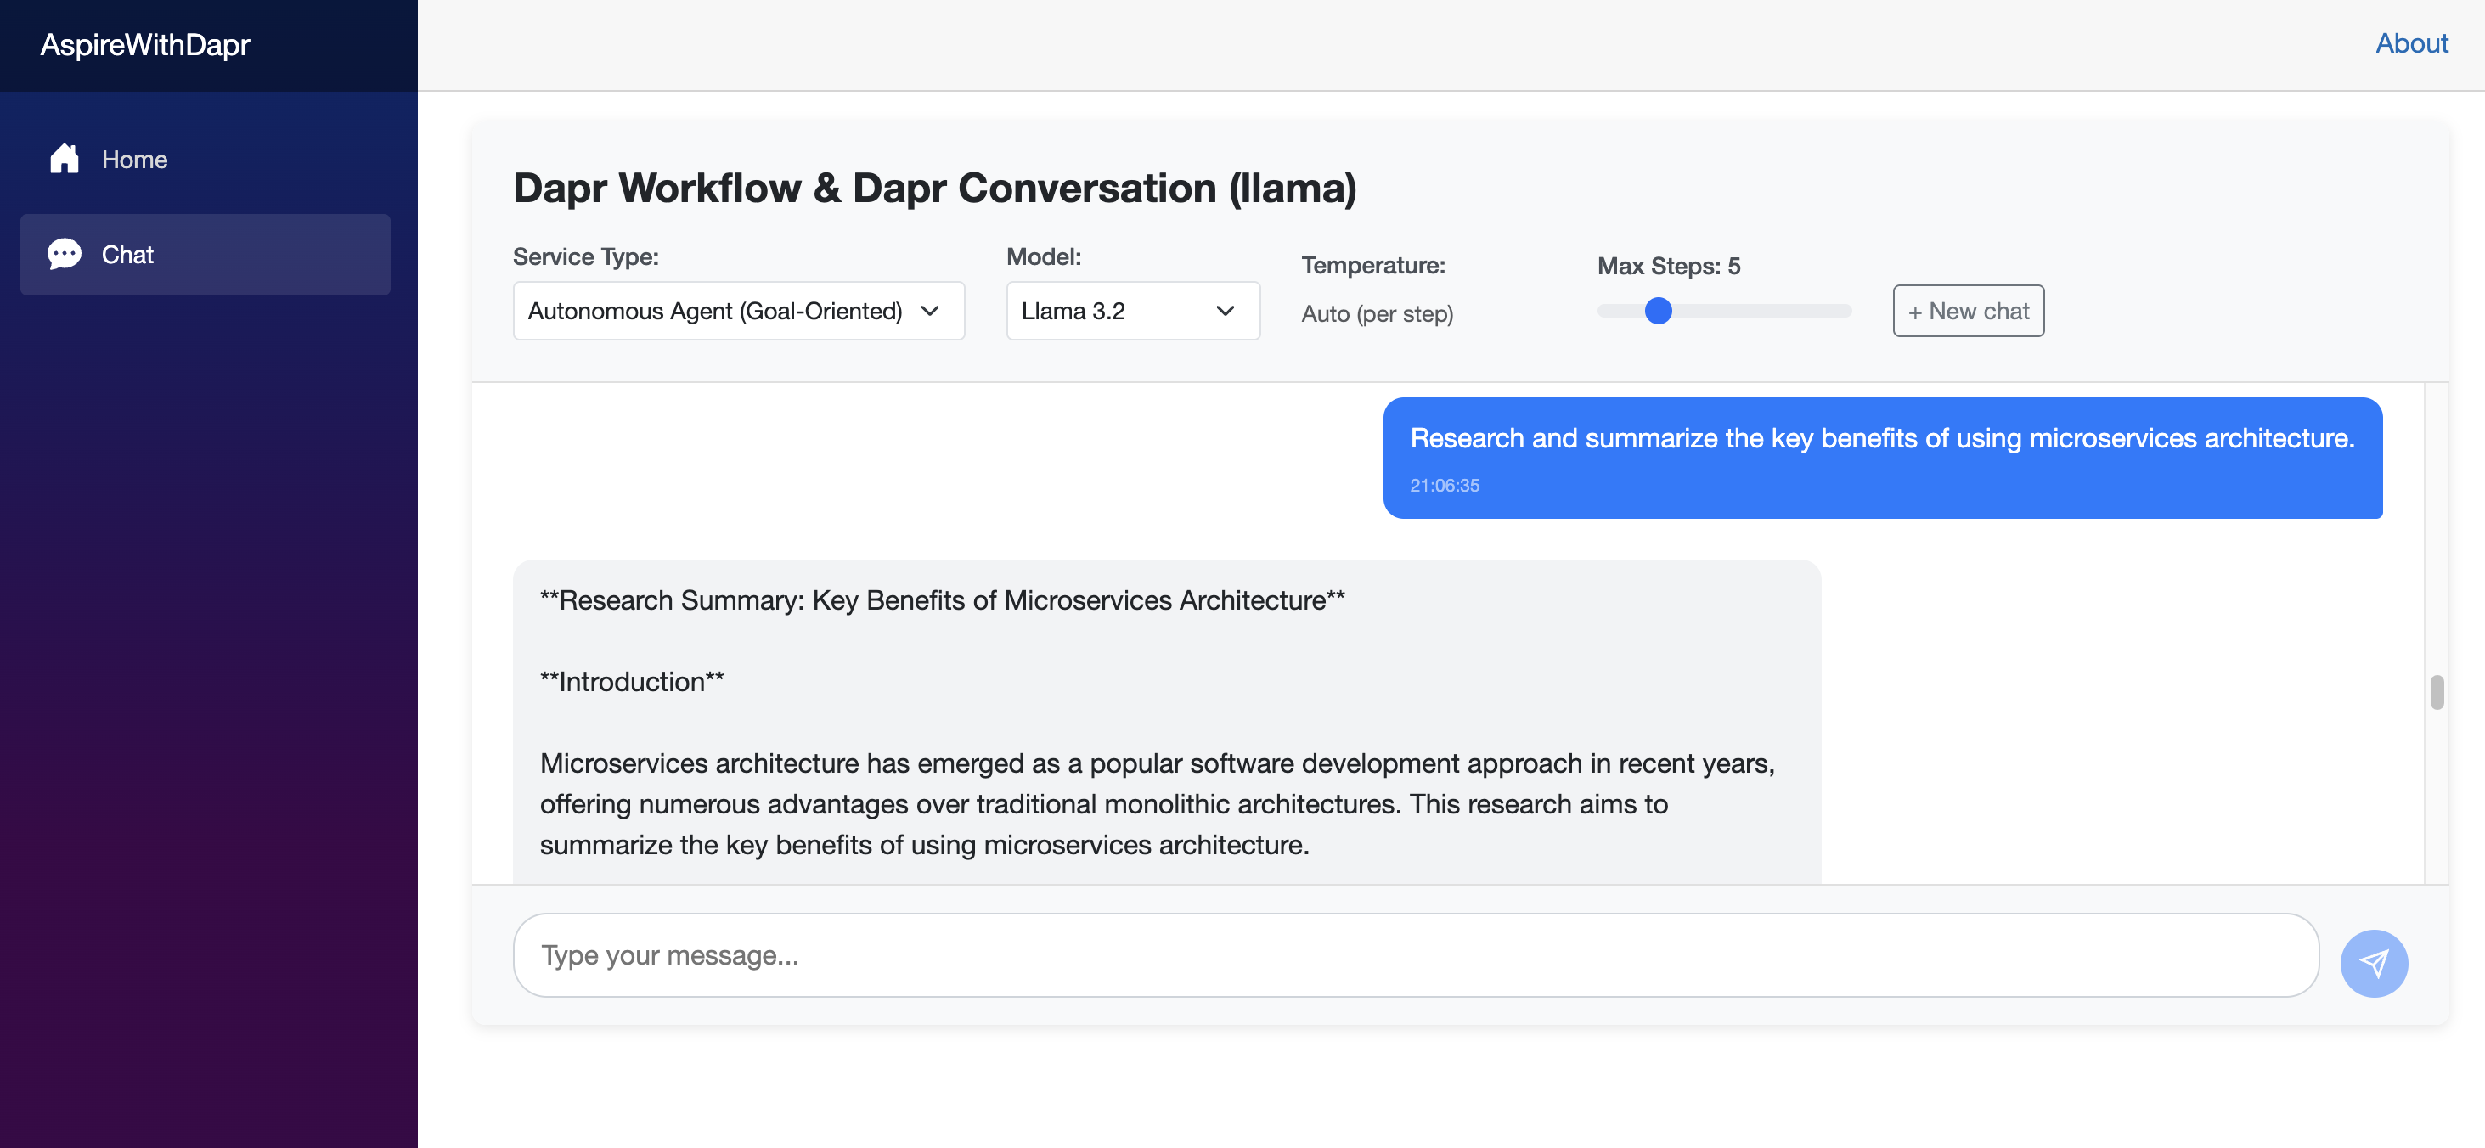2485x1148 pixels.
Task: Click the AspireWithDapr brand title
Action: point(144,44)
